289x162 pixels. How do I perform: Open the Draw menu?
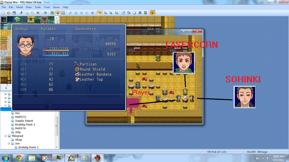click(x=29, y=7)
